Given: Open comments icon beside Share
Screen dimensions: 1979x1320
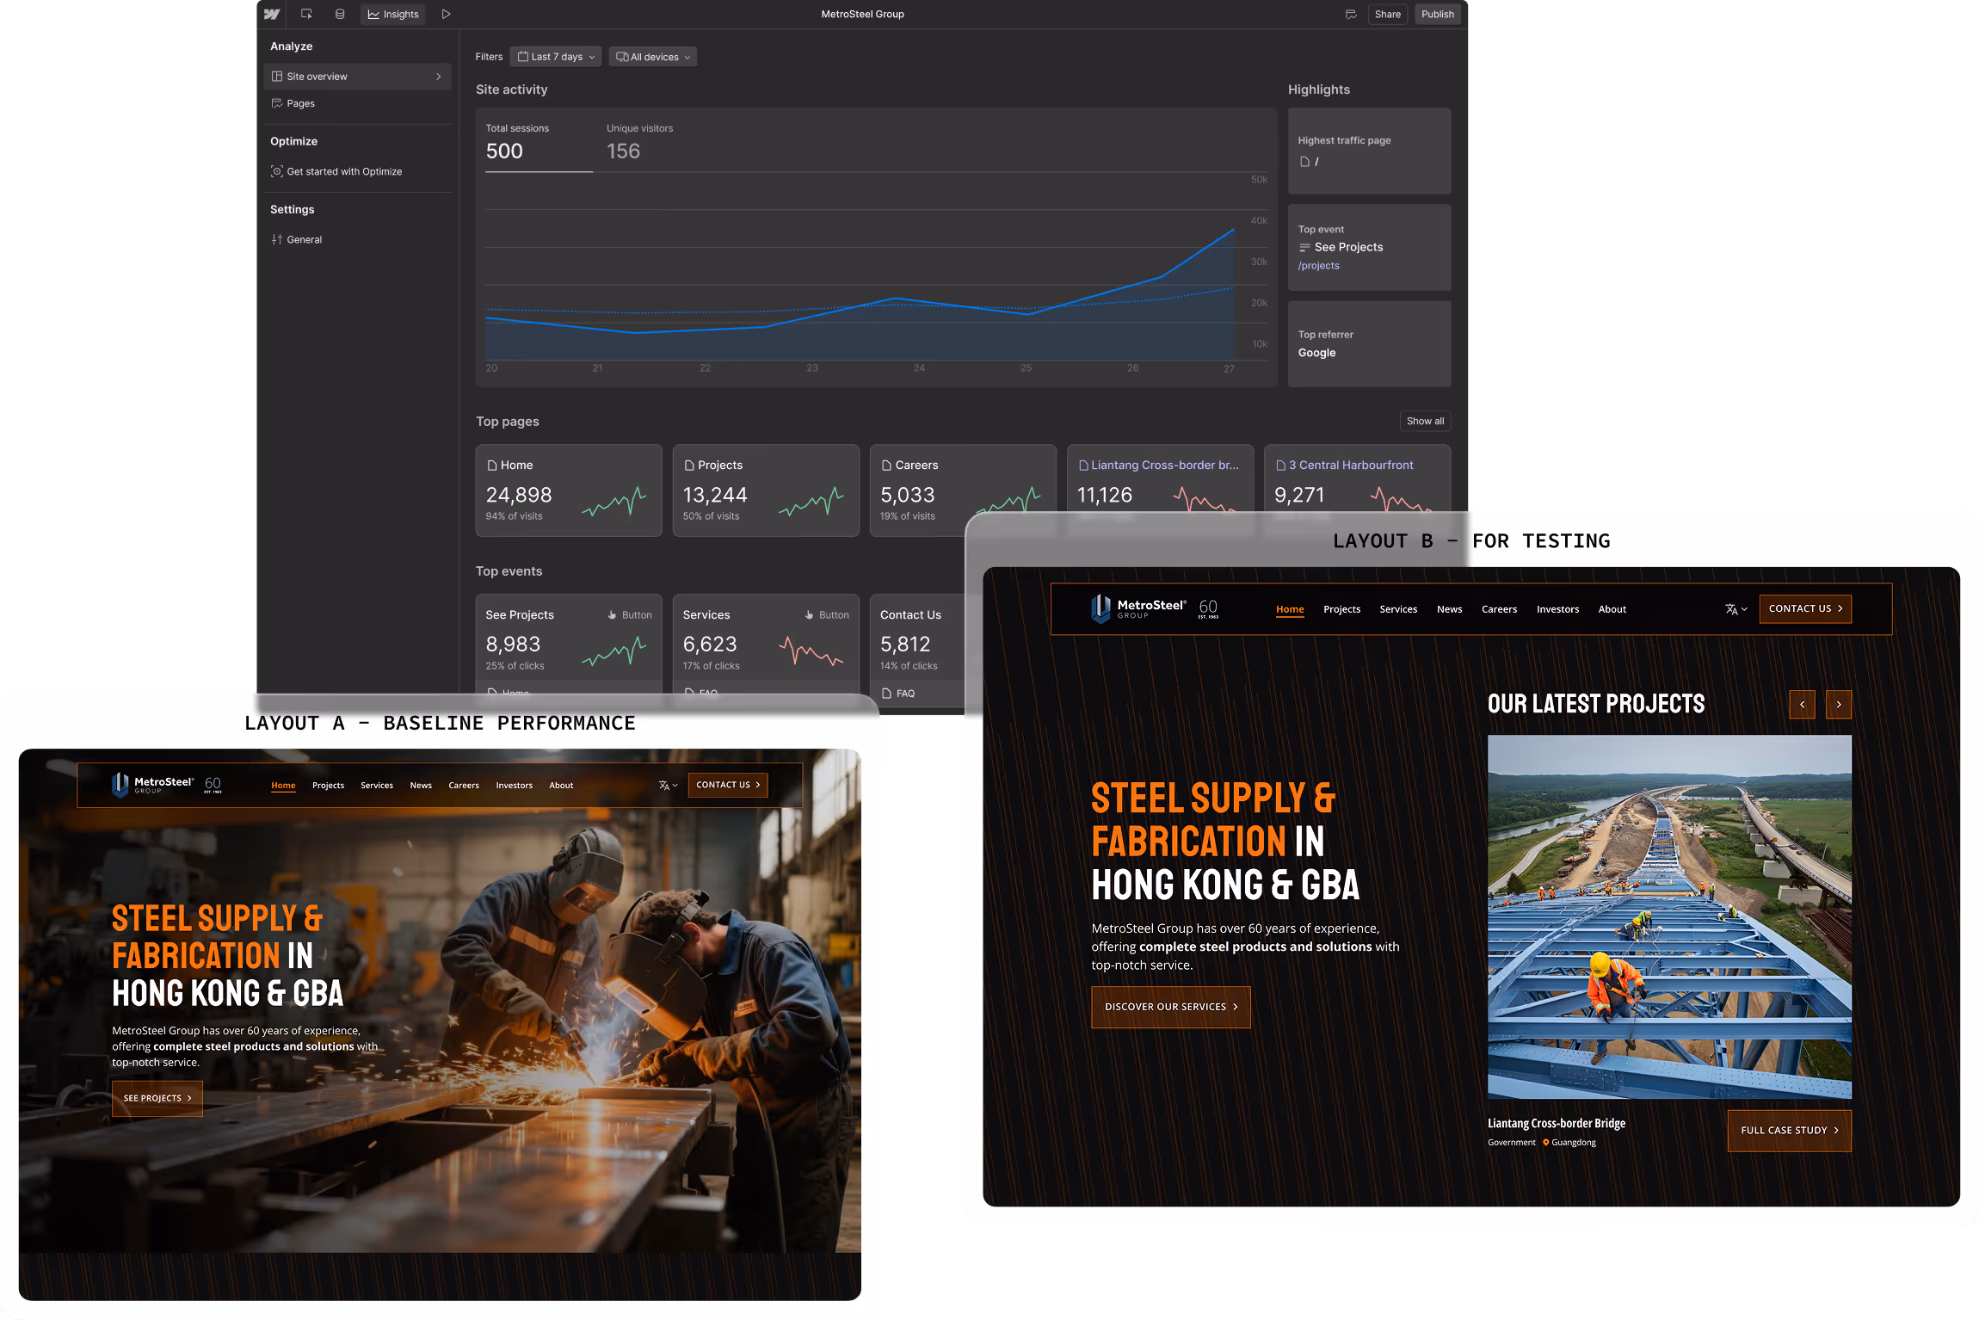Looking at the screenshot, I should coord(1351,14).
